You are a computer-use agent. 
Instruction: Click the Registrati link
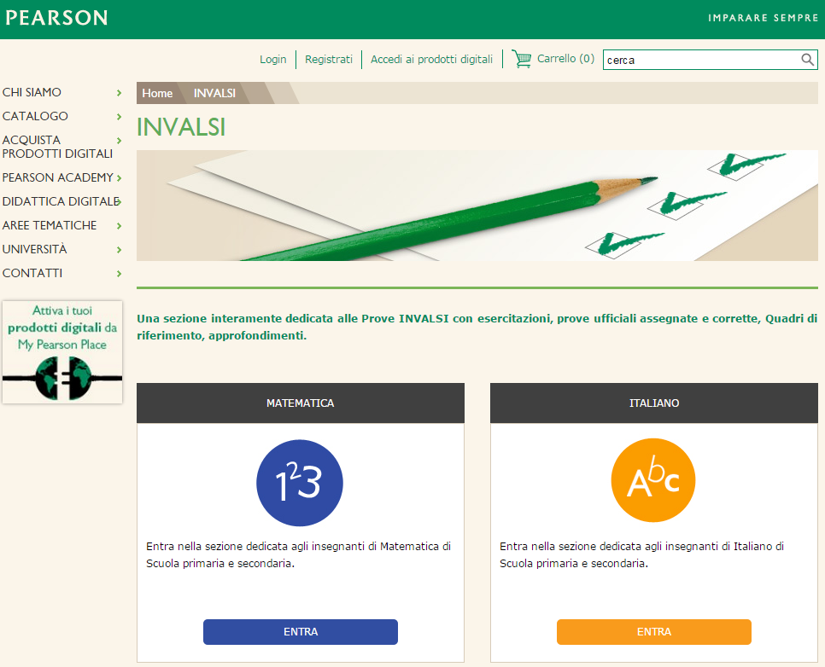(329, 60)
